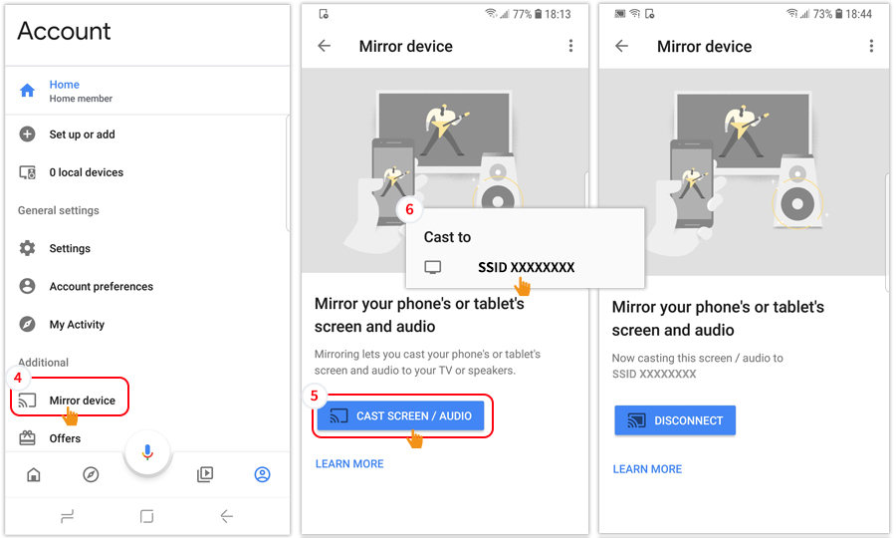The height and width of the screenshot is (538, 896).
Task: Click the Account preferences person icon
Action: [27, 286]
